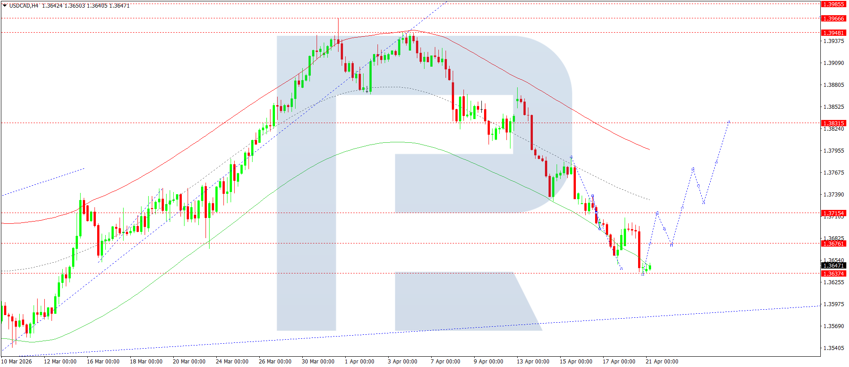Select the 1.36825 price axis value

coord(834,239)
